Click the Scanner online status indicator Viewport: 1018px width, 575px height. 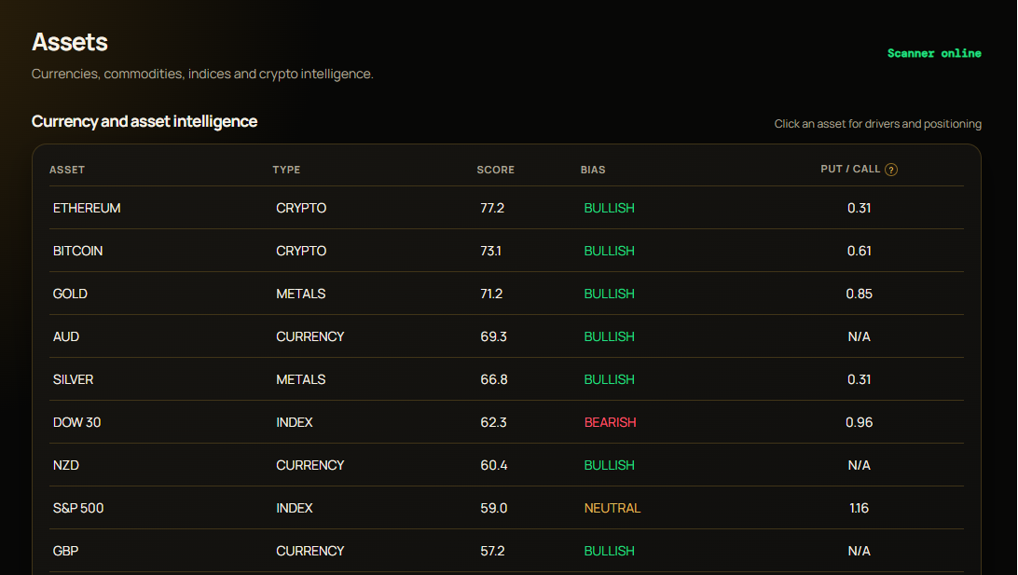click(934, 53)
